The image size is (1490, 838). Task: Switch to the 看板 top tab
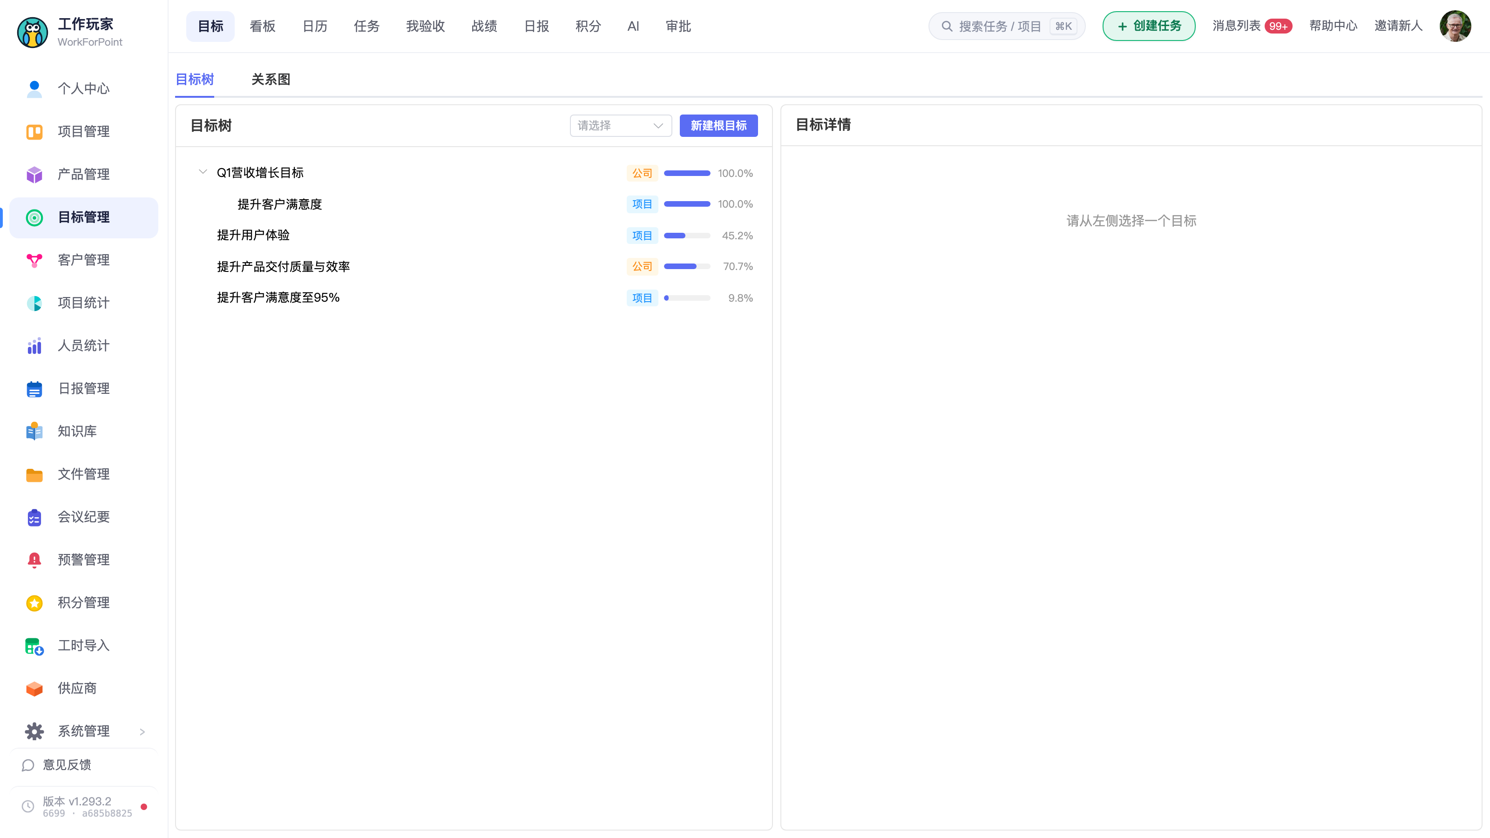(263, 26)
